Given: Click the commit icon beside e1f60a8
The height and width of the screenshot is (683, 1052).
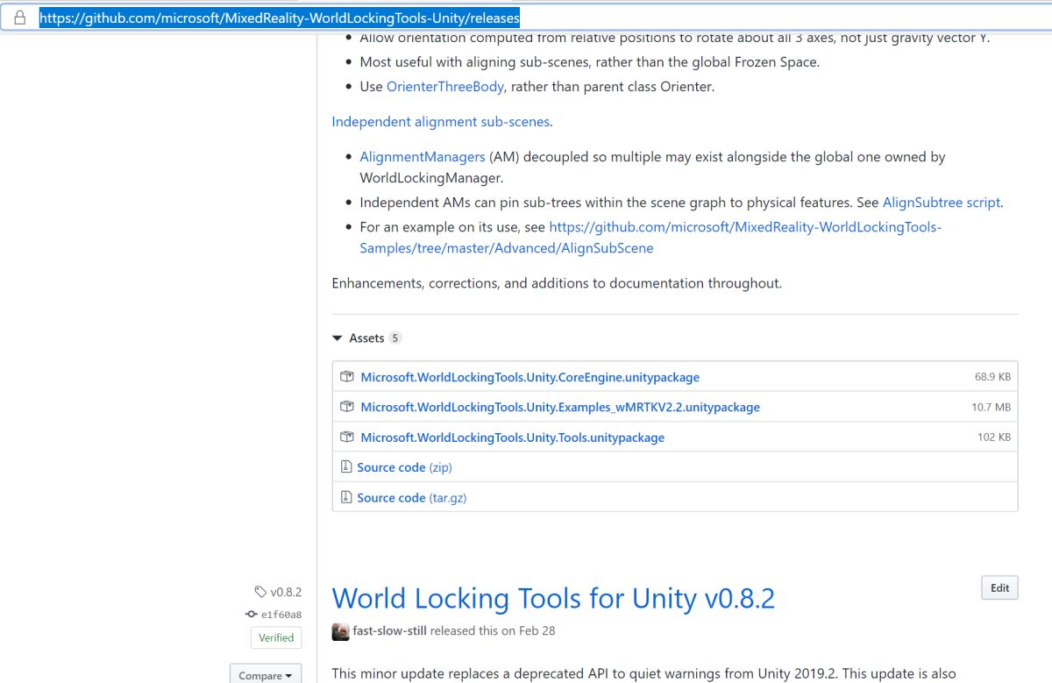Looking at the screenshot, I should click(252, 615).
